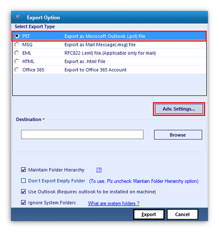Choose the MSG export type radio button
Image resolution: width=219 pixels, height=232 pixels.
point(17,45)
